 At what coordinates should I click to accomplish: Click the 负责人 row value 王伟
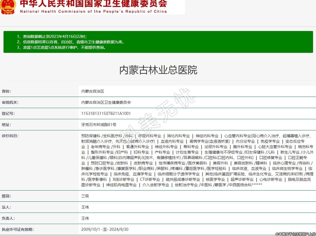coord(85,218)
